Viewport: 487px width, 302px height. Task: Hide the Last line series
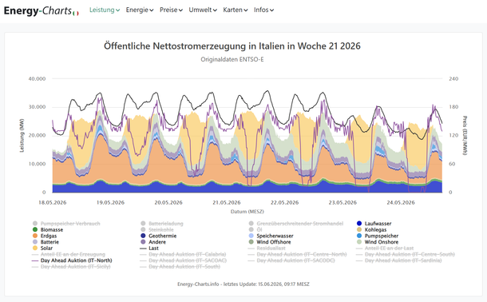tap(149, 248)
